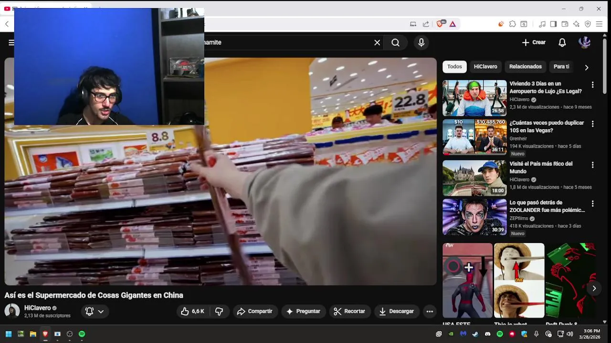Open the Crear upload menu
The image size is (611, 343).
coord(534,42)
